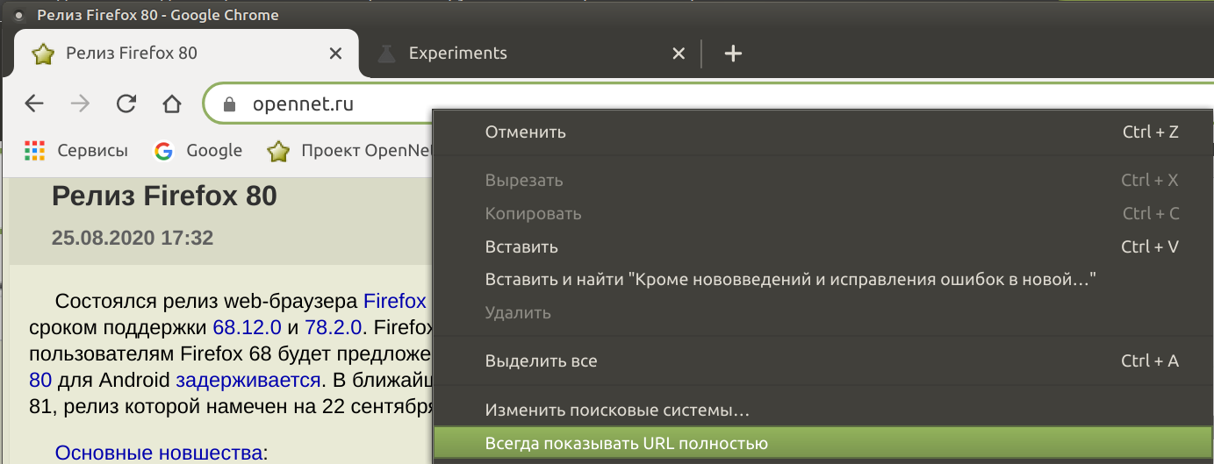
Task: Open the Сервисы apps grid bookmark
Action: (x=76, y=151)
